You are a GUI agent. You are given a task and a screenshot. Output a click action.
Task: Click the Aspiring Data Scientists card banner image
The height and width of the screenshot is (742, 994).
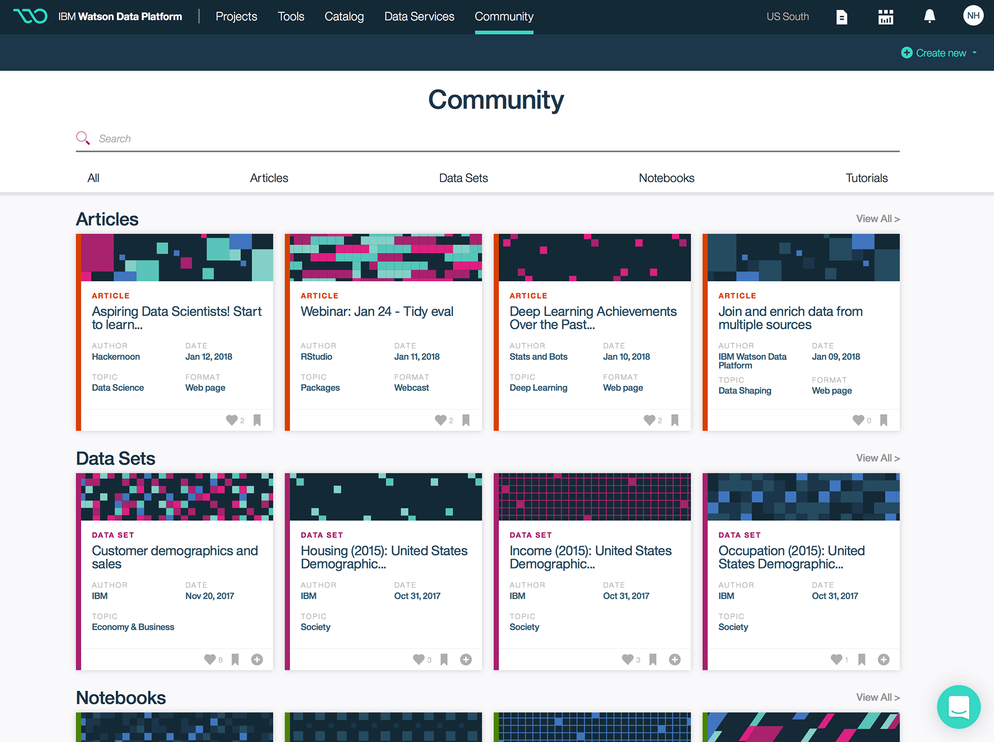click(x=177, y=258)
